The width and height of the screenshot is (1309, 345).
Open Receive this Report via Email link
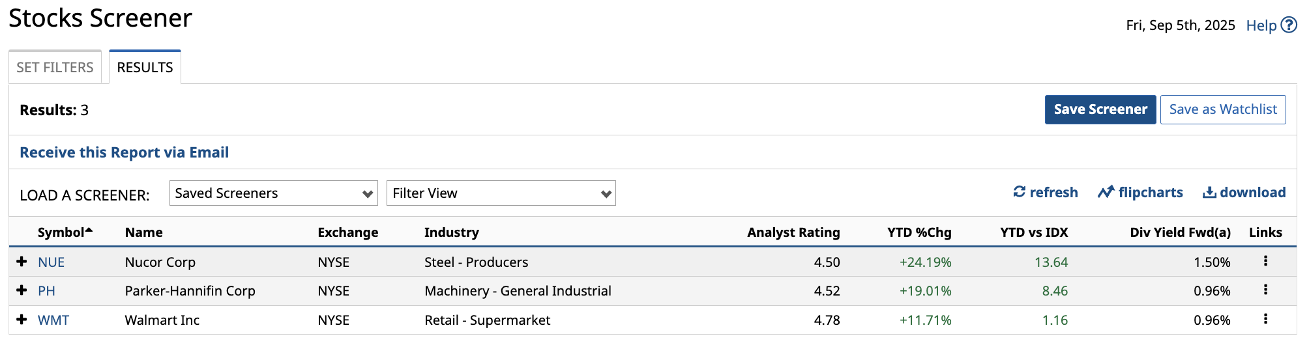point(124,152)
